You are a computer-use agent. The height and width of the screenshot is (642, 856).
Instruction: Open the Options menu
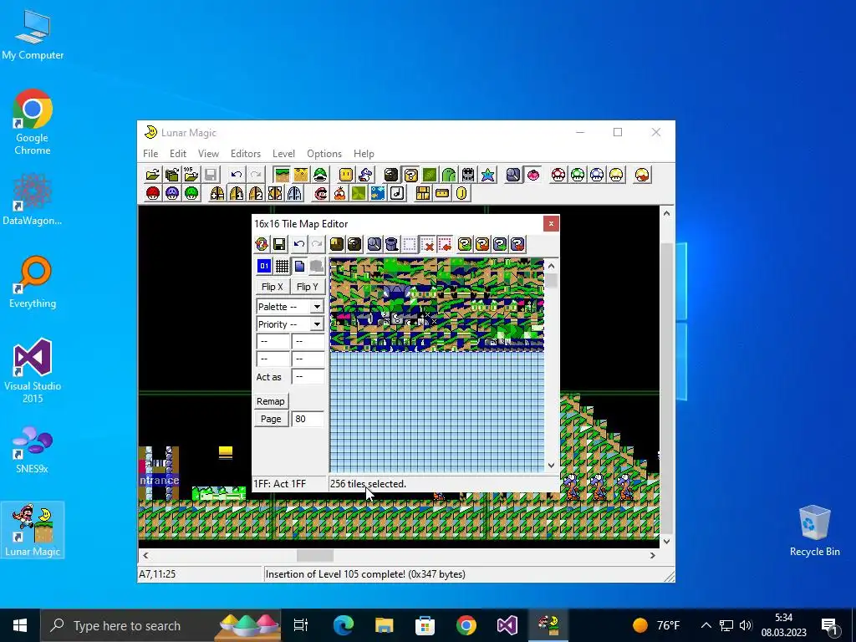coord(324,154)
